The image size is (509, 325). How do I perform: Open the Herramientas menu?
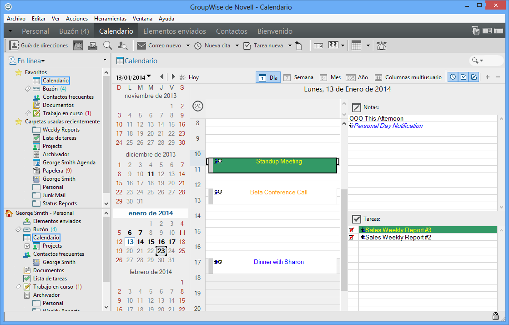111,19
